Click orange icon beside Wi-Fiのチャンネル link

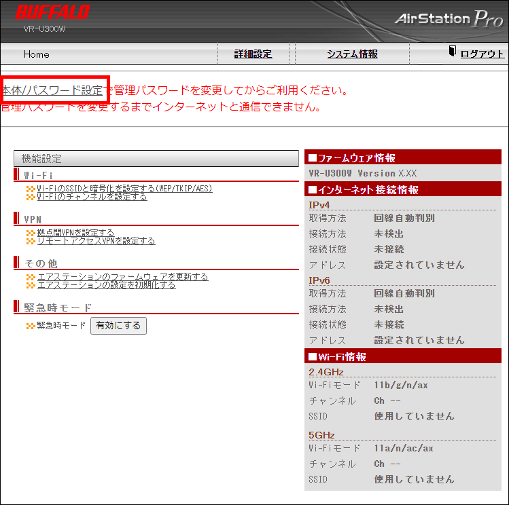(x=31, y=197)
